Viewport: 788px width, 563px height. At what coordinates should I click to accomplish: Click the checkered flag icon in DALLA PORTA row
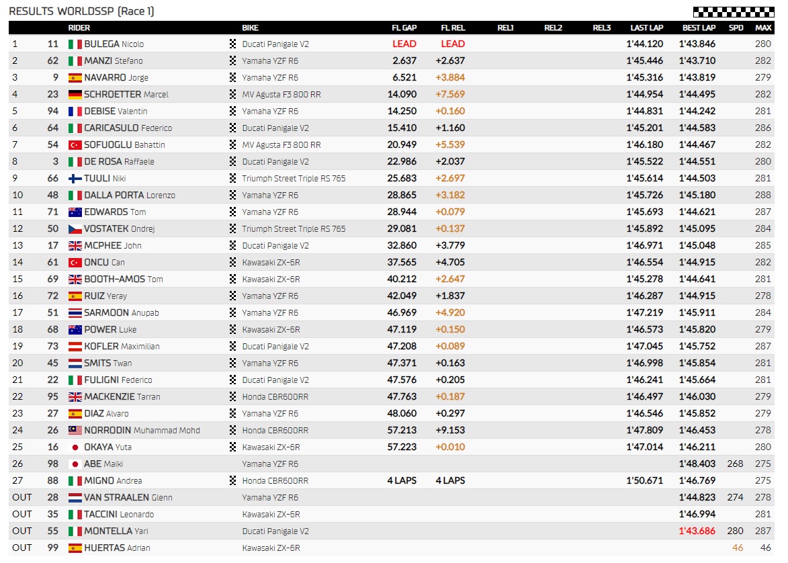[232, 195]
